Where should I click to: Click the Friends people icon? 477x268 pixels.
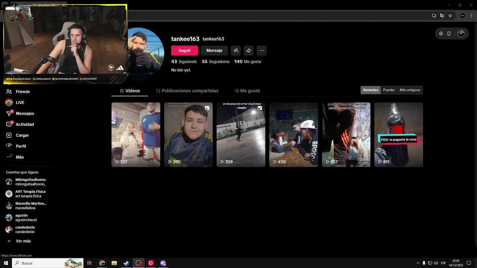[x=9, y=92]
